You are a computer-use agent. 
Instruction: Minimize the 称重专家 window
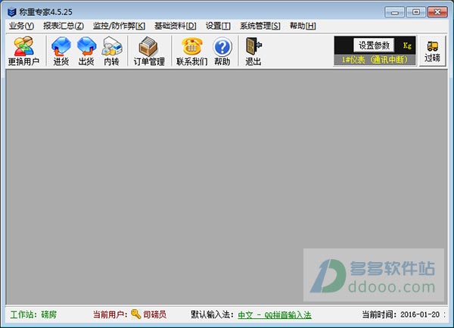coord(394,12)
